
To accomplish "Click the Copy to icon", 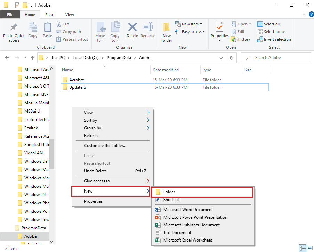I will pos(115,27).
